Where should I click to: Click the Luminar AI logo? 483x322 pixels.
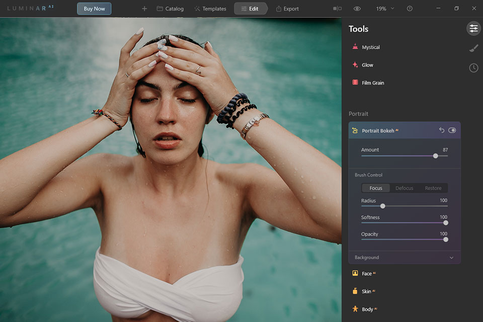coord(30,8)
